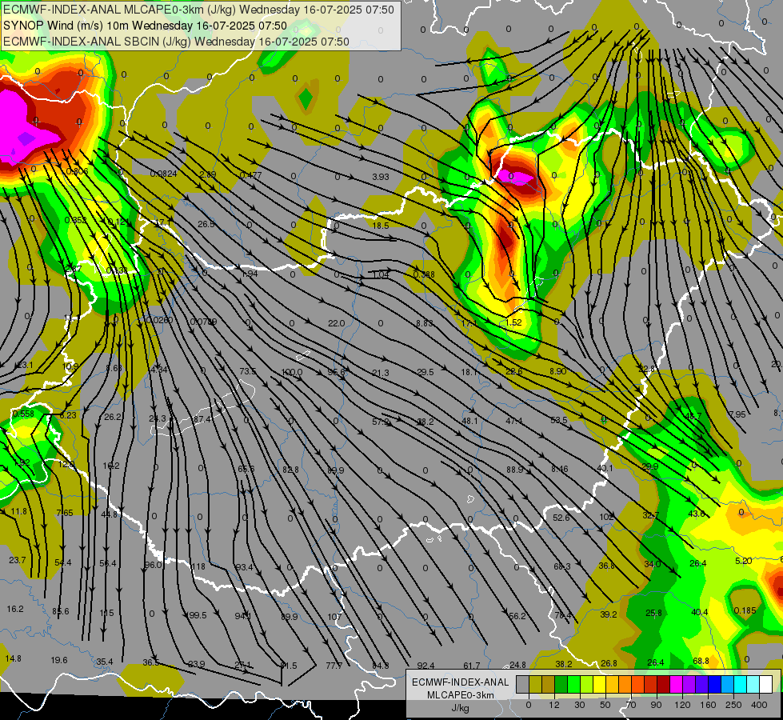Click the map value 19.6

[59, 660]
